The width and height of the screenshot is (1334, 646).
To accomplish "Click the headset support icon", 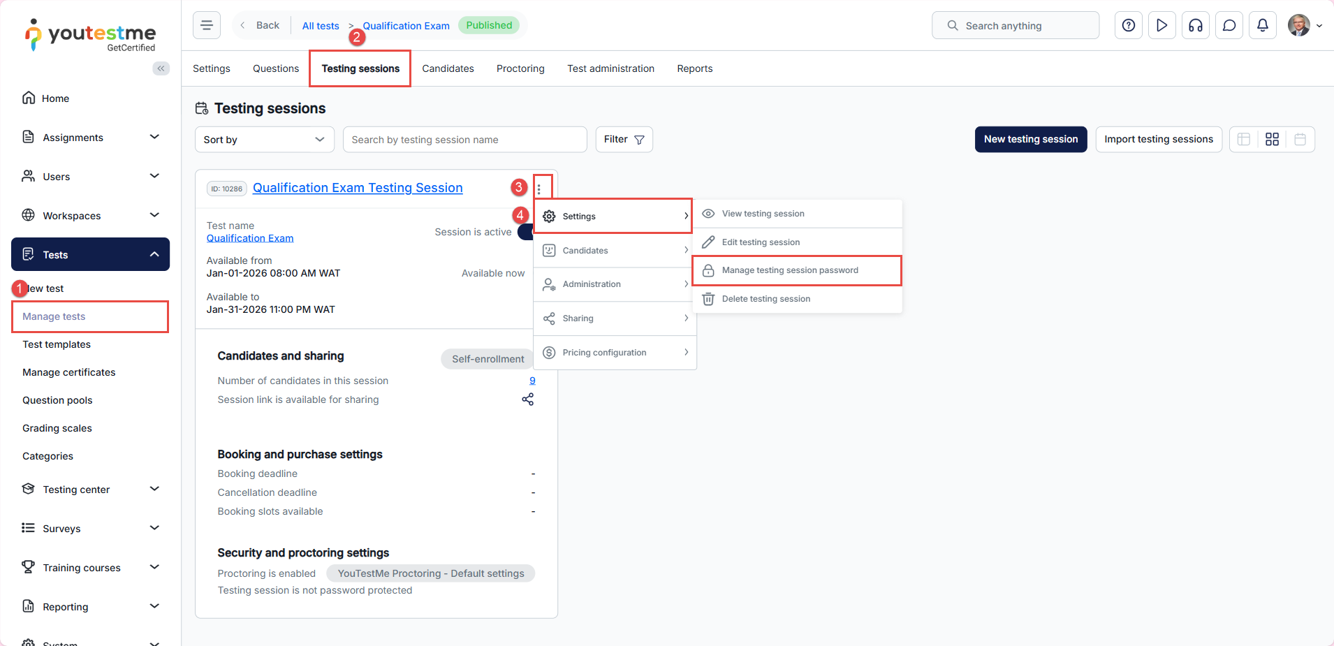I will point(1195,26).
